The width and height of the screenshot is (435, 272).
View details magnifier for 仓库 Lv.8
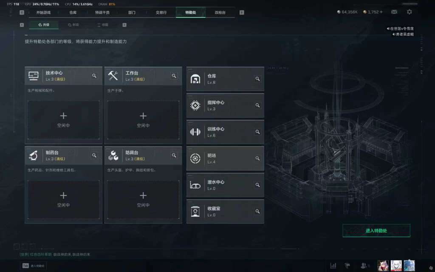click(257, 79)
